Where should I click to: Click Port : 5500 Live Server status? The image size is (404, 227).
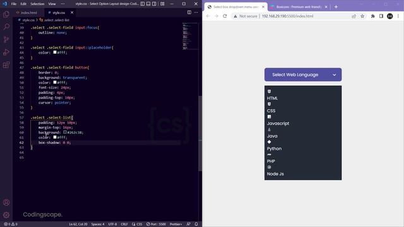[x=156, y=224]
